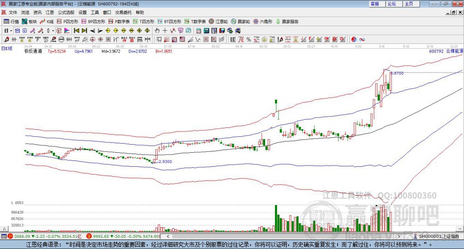Click the 深 index 9992.65 status entry

point(123,236)
